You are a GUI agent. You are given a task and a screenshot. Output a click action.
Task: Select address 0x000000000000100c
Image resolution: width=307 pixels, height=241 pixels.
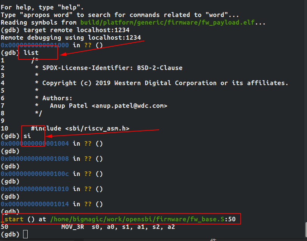(34, 174)
